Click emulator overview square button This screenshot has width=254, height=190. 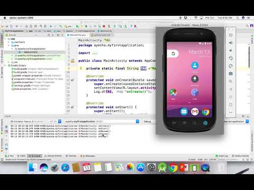click(x=231, y=104)
